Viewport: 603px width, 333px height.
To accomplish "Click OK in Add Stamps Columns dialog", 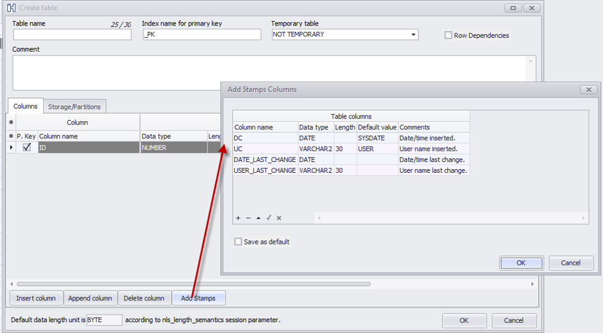I will pyautogui.click(x=521, y=263).
